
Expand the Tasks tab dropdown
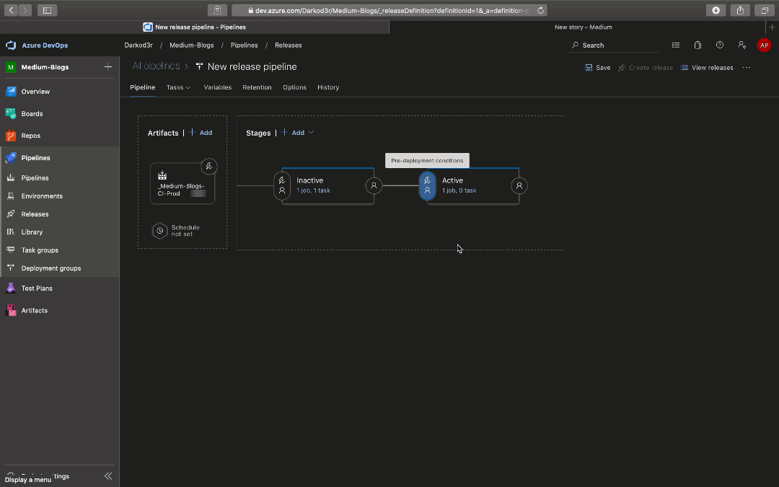click(x=178, y=87)
